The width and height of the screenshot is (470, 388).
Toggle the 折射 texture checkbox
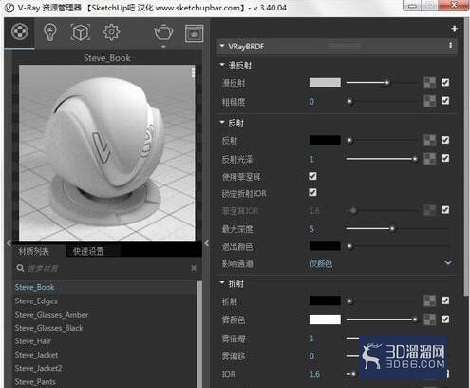click(x=445, y=301)
